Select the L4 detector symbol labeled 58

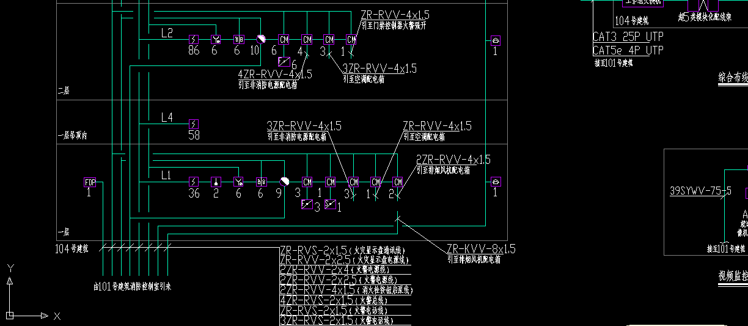tap(194, 124)
